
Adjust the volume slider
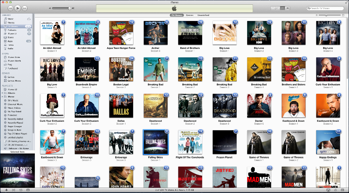[61, 8]
